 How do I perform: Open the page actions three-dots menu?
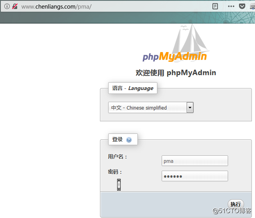(231, 6)
